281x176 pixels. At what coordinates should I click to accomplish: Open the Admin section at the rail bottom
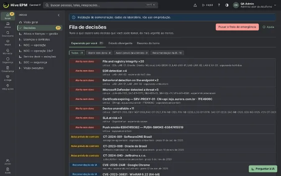8,162
